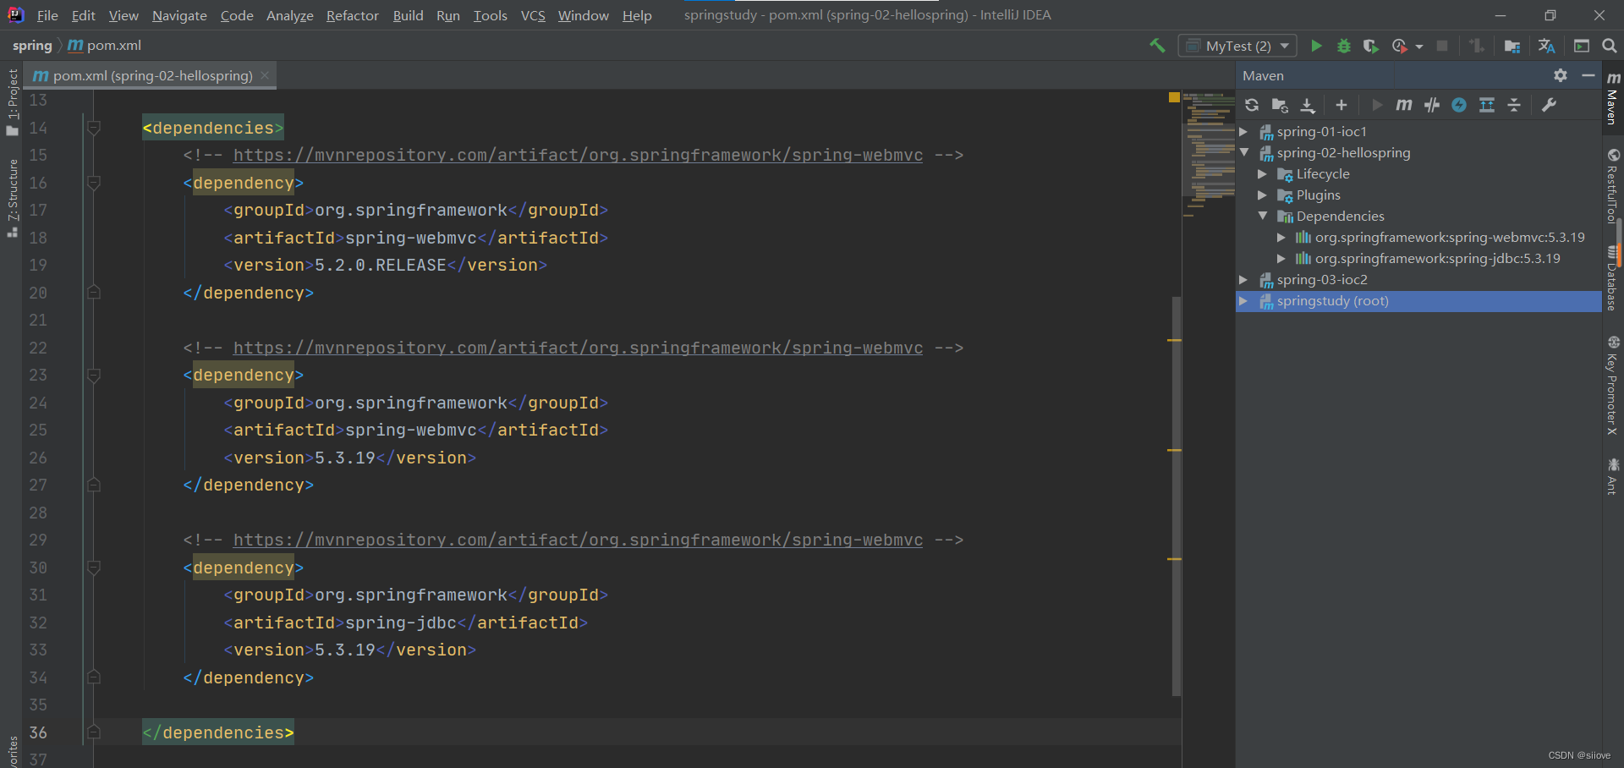The height and width of the screenshot is (768, 1624).
Task: Open mvnrepository link on line 15
Action: point(578,155)
